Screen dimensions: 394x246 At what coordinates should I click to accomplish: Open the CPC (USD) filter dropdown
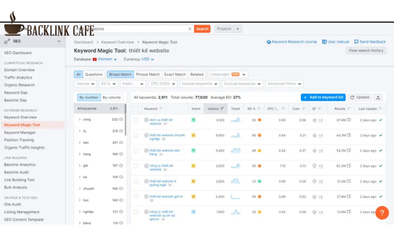tap(163, 84)
